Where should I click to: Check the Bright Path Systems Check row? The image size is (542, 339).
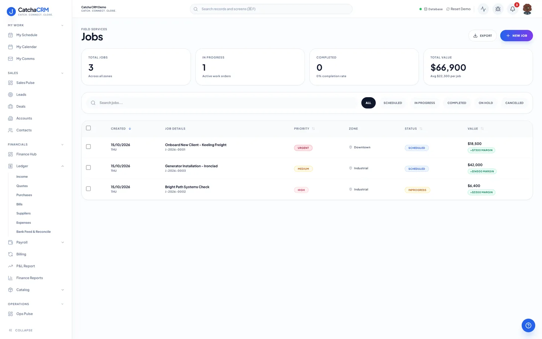[x=88, y=189]
